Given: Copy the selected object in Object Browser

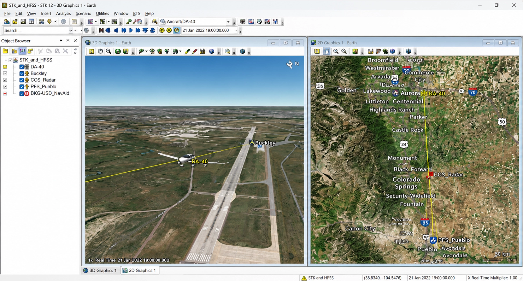Looking at the screenshot, I should pyautogui.click(x=49, y=51).
